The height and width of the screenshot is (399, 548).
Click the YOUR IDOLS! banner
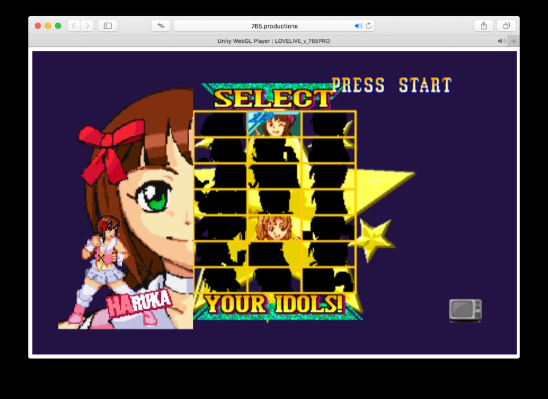pos(274,304)
